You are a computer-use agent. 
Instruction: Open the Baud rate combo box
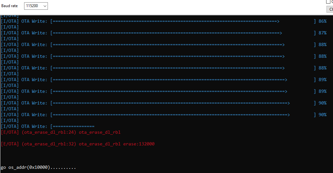(x=36, y=6)
